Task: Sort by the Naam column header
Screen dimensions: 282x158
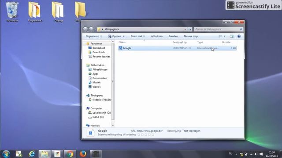Action: pyautogui.click(x=122, y=42)
